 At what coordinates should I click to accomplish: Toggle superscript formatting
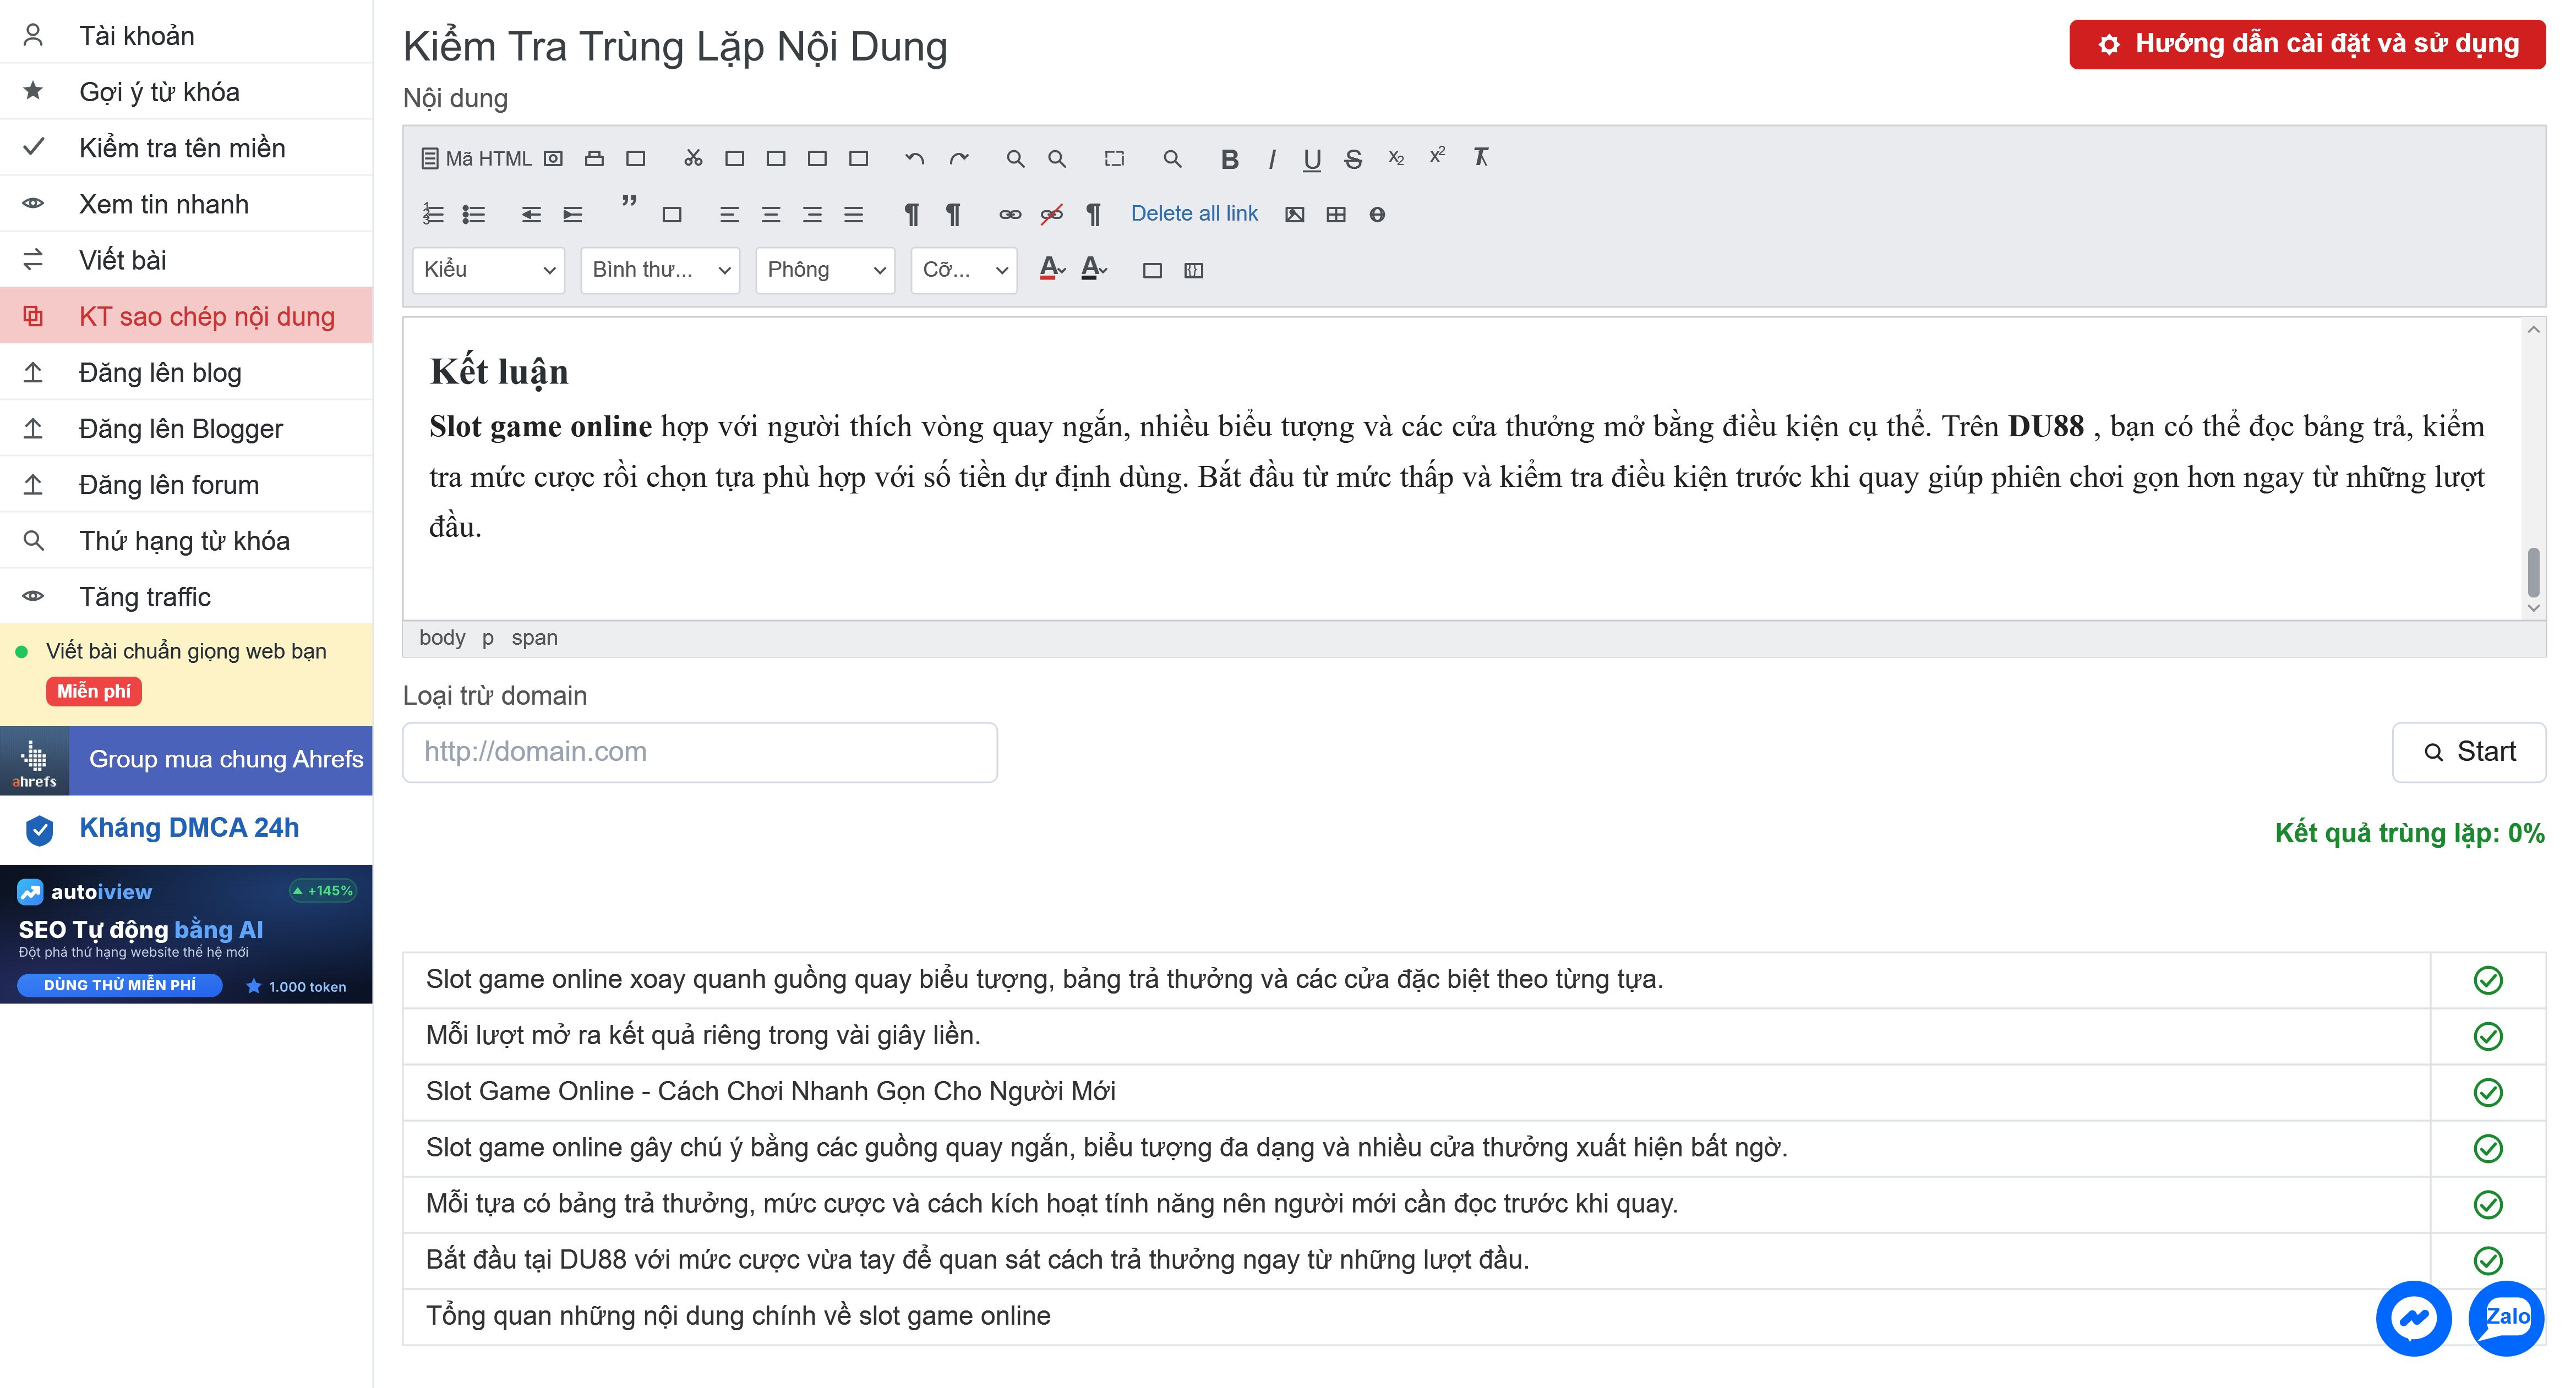point(1437,157)
